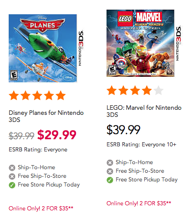Image resolution: width=185 pixels, height=218 pixels.
Task: Click the Disney Planes for Nintendo 3DS title
Action: (x=46, y=116)
